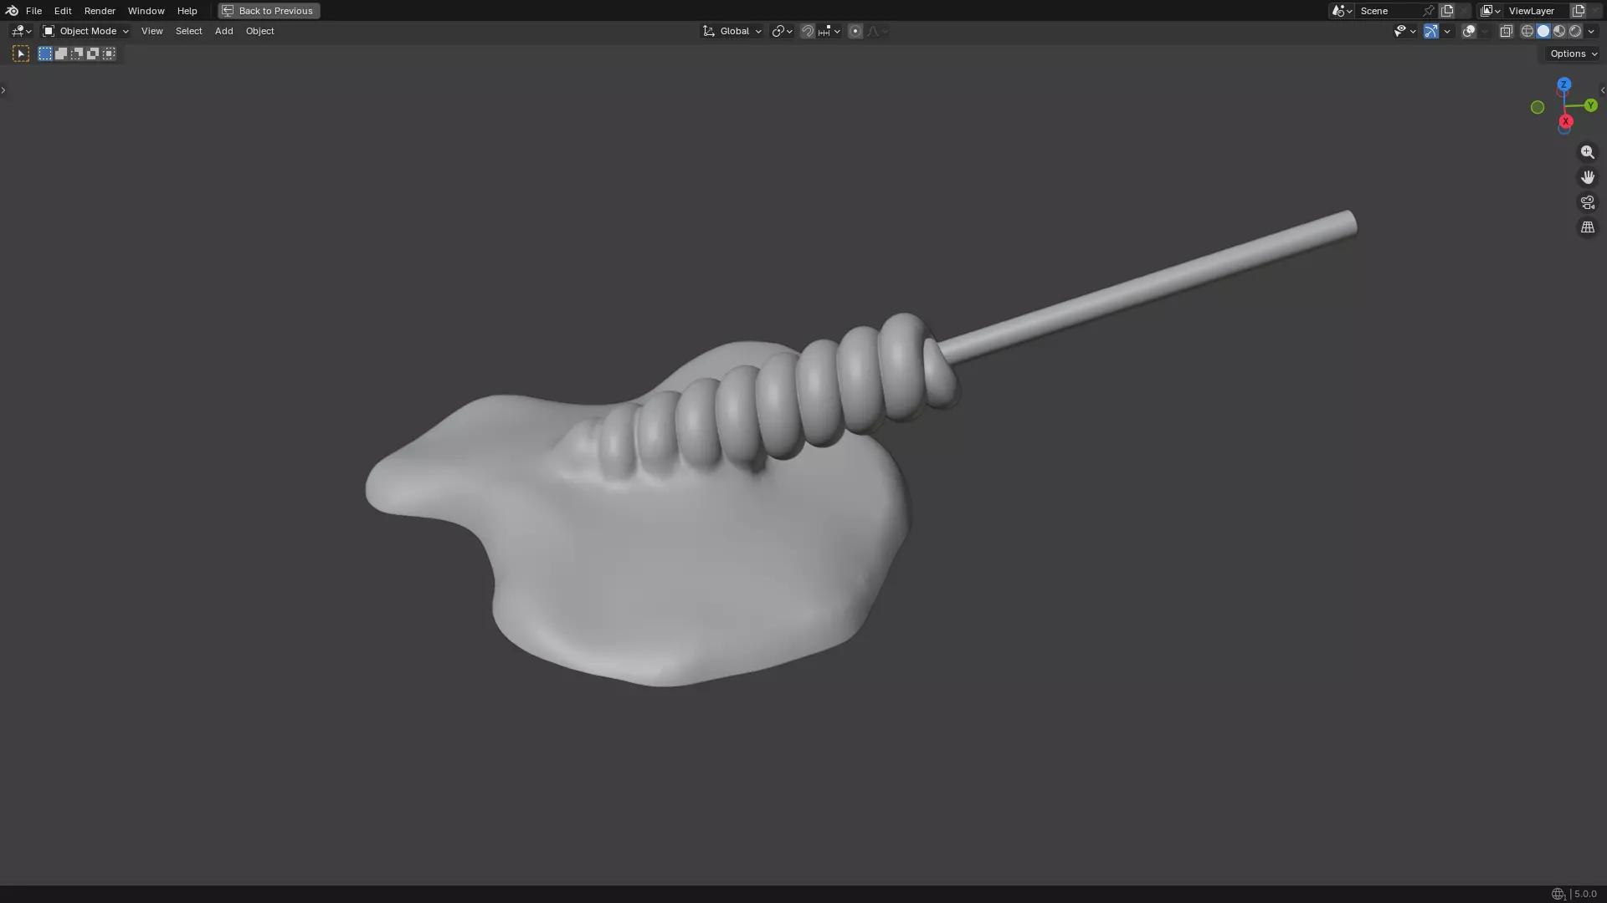This screenshot has height=903, width=1607.
Task: Select material preview shading mode
Action: [x=1559, y=31]
